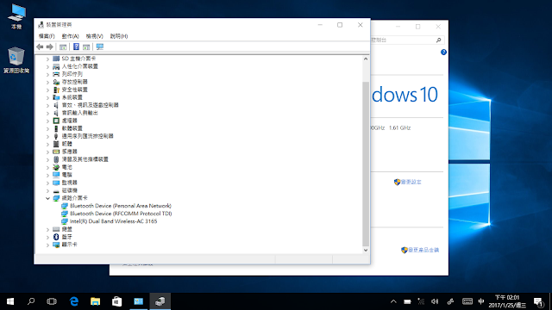Expand the 人性化介面裝置 node
Screen dimensions: 552x310
pos(47,67)
